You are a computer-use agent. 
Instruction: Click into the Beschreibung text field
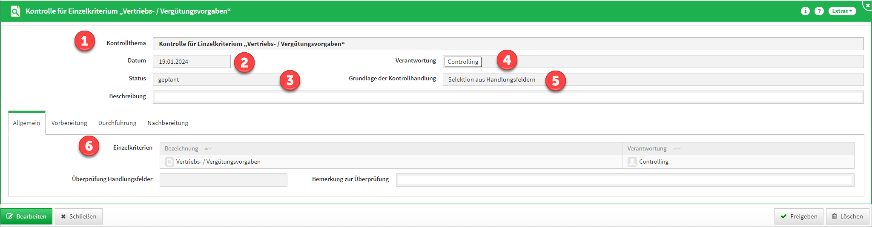[x=508, y=97]
